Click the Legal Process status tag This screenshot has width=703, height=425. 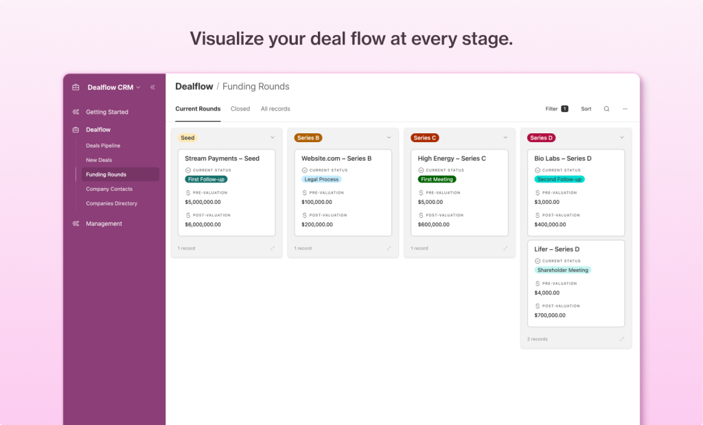click(321, 179)
